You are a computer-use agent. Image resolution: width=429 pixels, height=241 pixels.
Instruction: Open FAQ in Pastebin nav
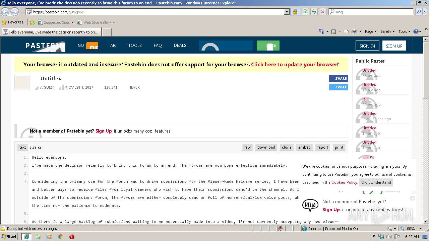[158, 46]
